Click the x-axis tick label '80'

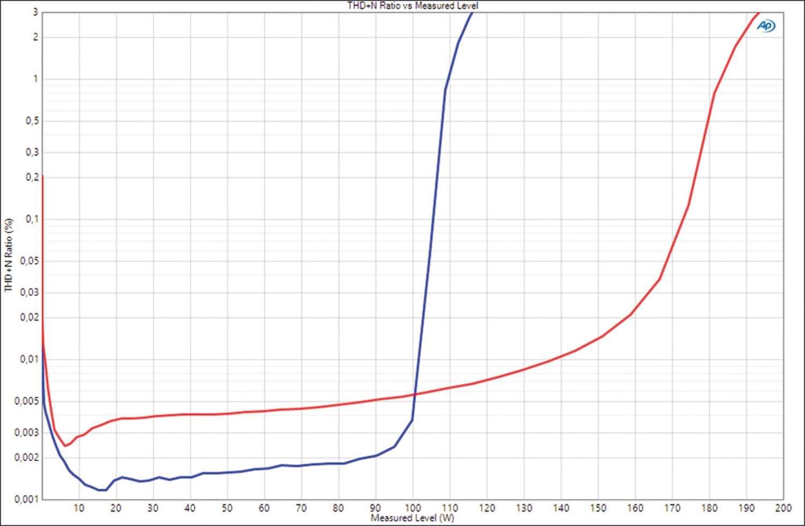point(338,508)
